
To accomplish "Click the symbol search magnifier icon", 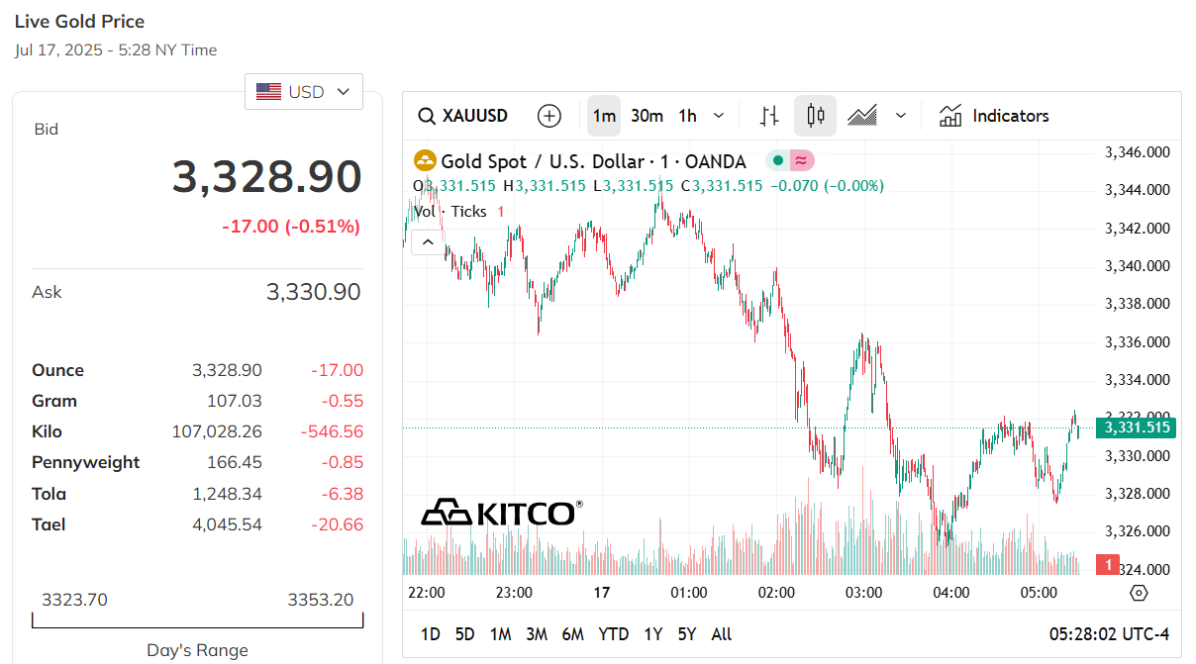I will point(427,116).
